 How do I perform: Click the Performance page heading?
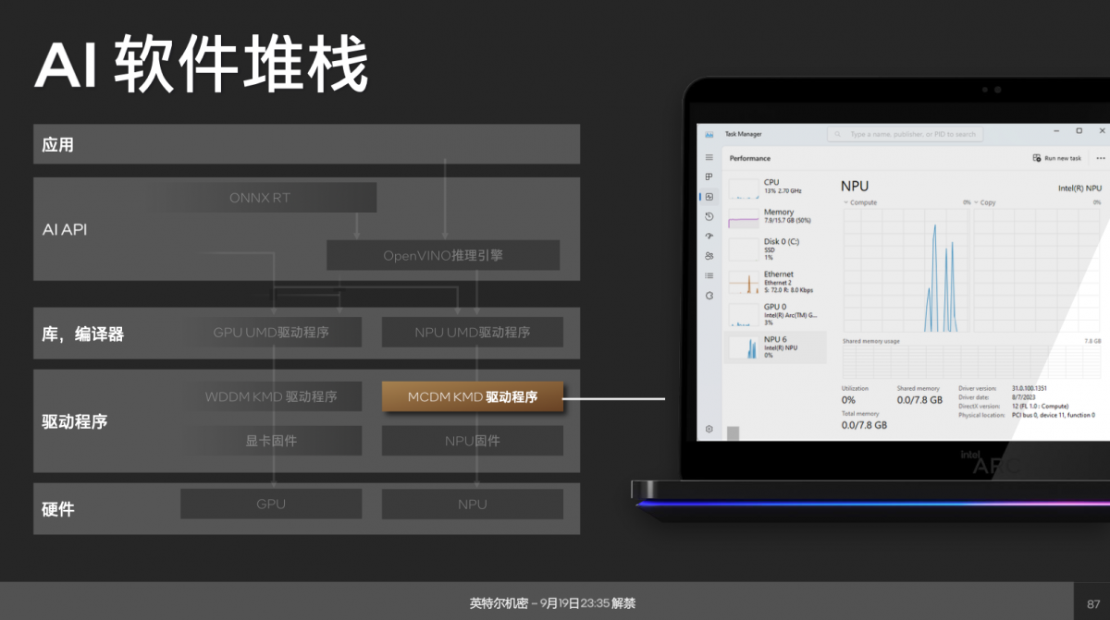point(750,159)
